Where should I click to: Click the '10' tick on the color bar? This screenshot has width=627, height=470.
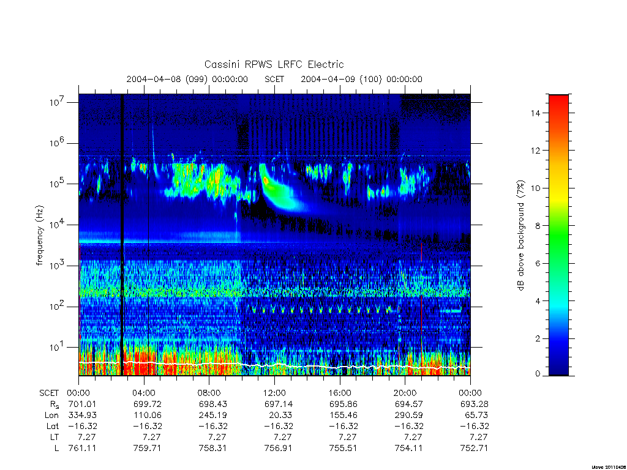pos(535,188)
